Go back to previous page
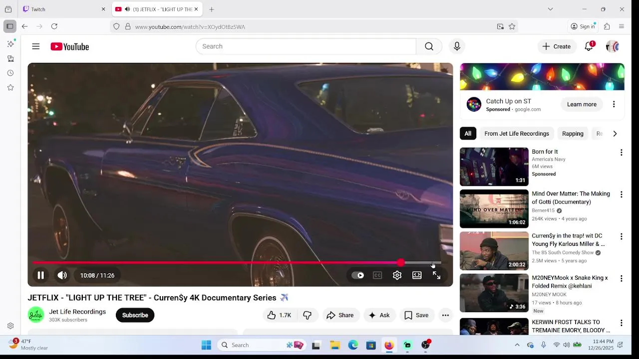This screenshot has height=359, width=639. coord(24,26)
